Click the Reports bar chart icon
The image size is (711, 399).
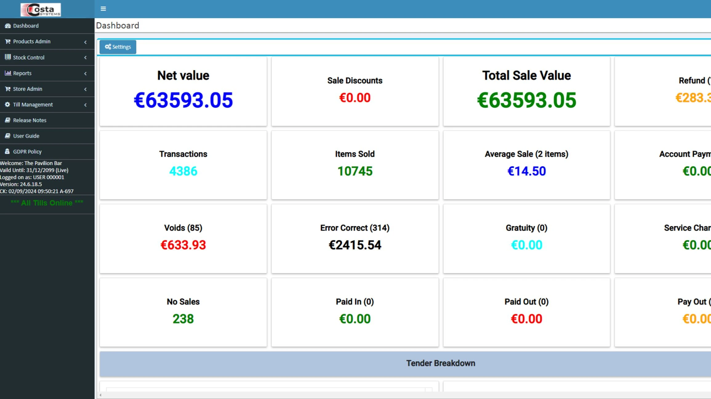[x=8, y=73]
